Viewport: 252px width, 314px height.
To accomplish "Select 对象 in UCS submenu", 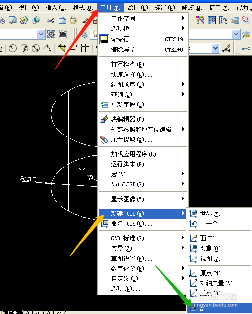I will (x=220, y=248).
